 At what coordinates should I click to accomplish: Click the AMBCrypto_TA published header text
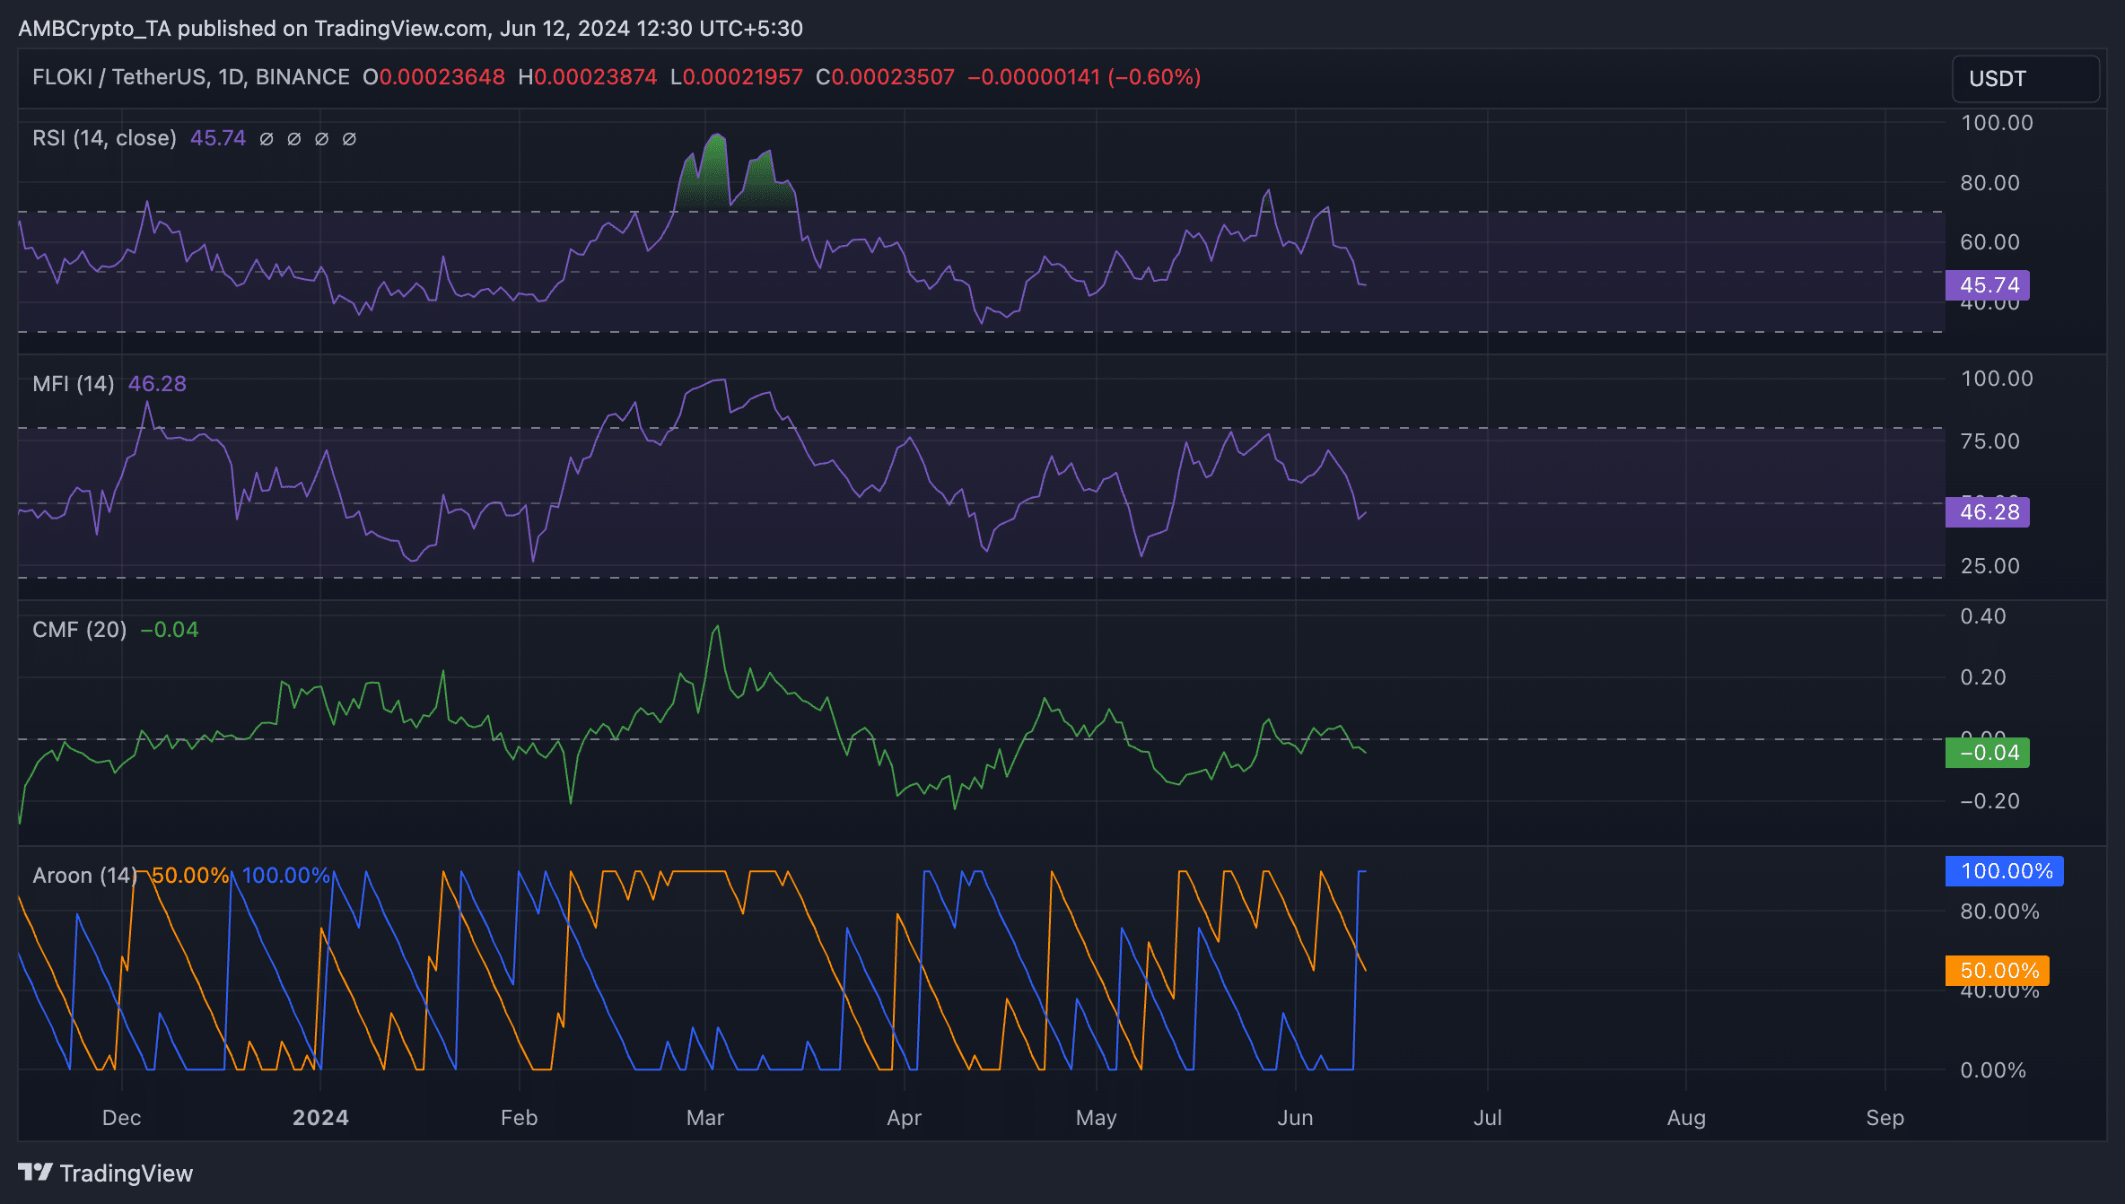pyautogui.click(x=410, y=29)
